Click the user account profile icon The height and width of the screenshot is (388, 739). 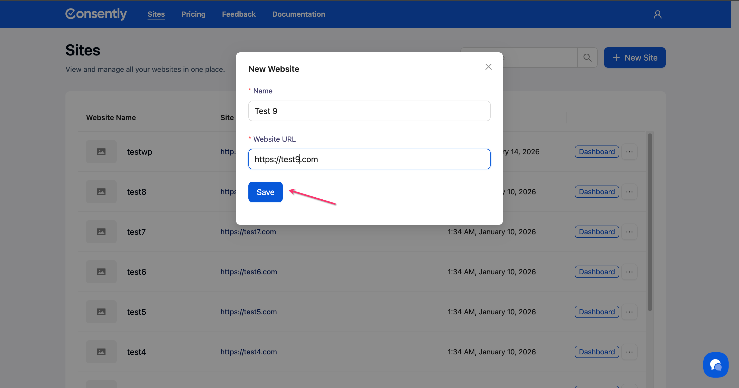(657, 14)
